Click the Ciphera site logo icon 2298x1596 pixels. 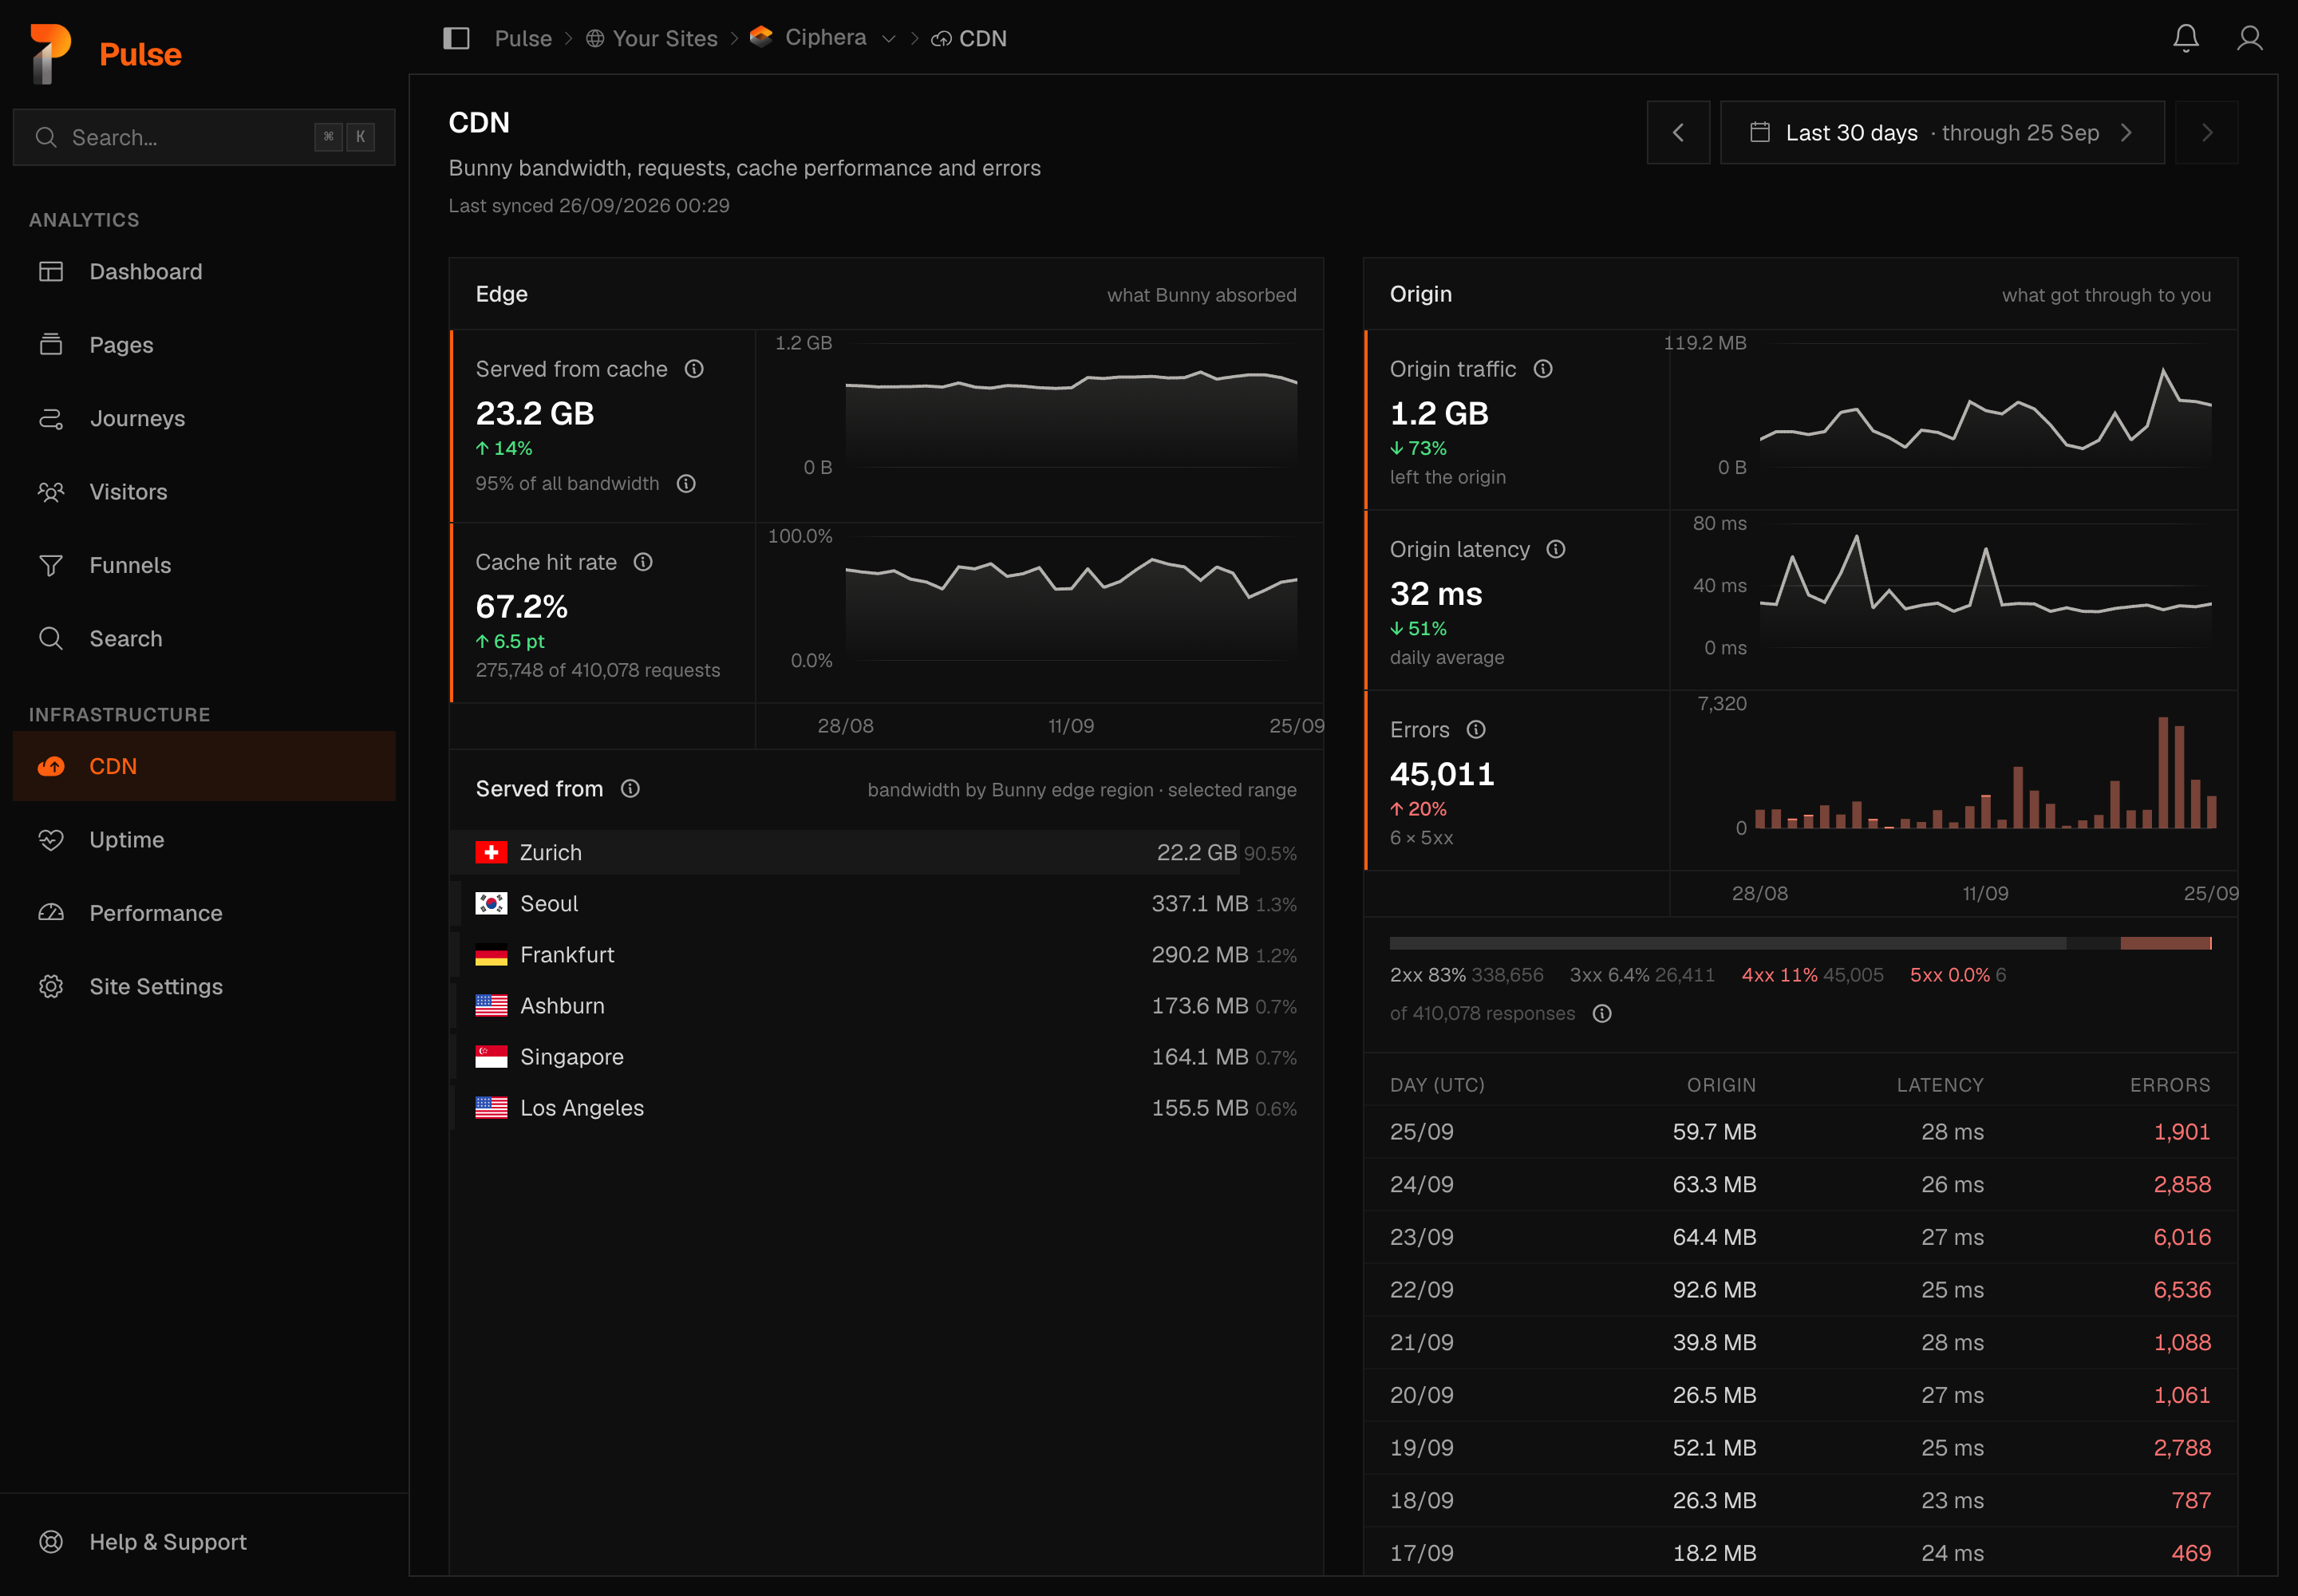(x=761, y=37)
